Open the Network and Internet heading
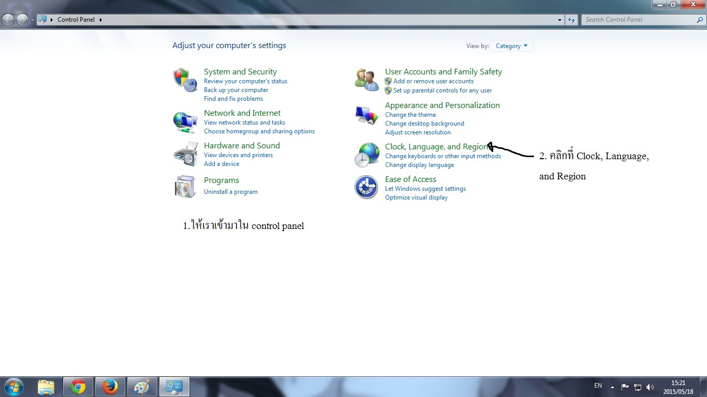707x397 pixels. [242, 113]
